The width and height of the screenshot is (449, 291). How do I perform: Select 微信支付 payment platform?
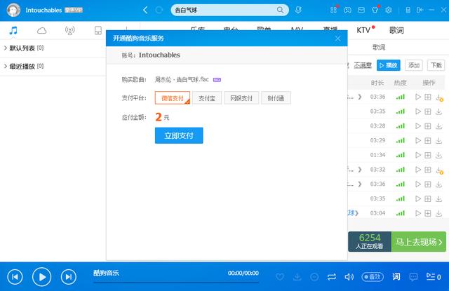pos(173,98)
